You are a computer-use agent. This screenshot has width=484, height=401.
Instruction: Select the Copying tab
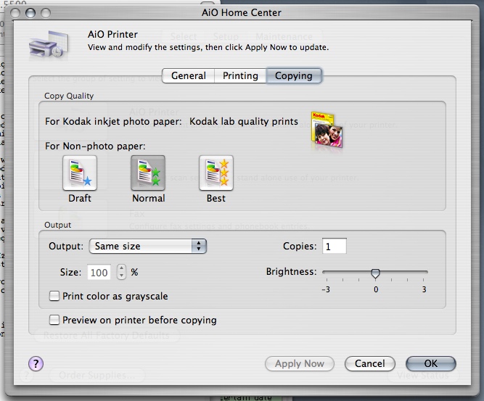[x=294, y=75]
